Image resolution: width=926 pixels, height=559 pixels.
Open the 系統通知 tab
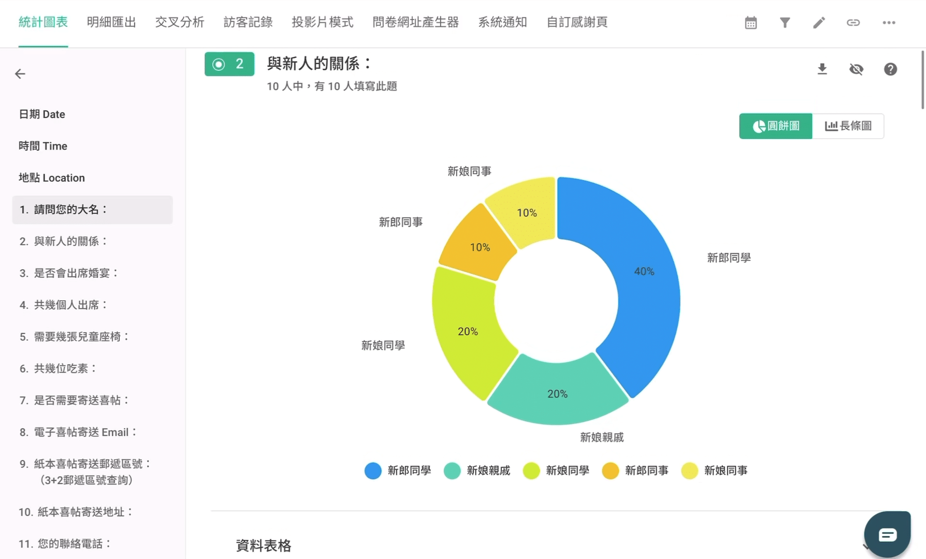coord(503,22)
